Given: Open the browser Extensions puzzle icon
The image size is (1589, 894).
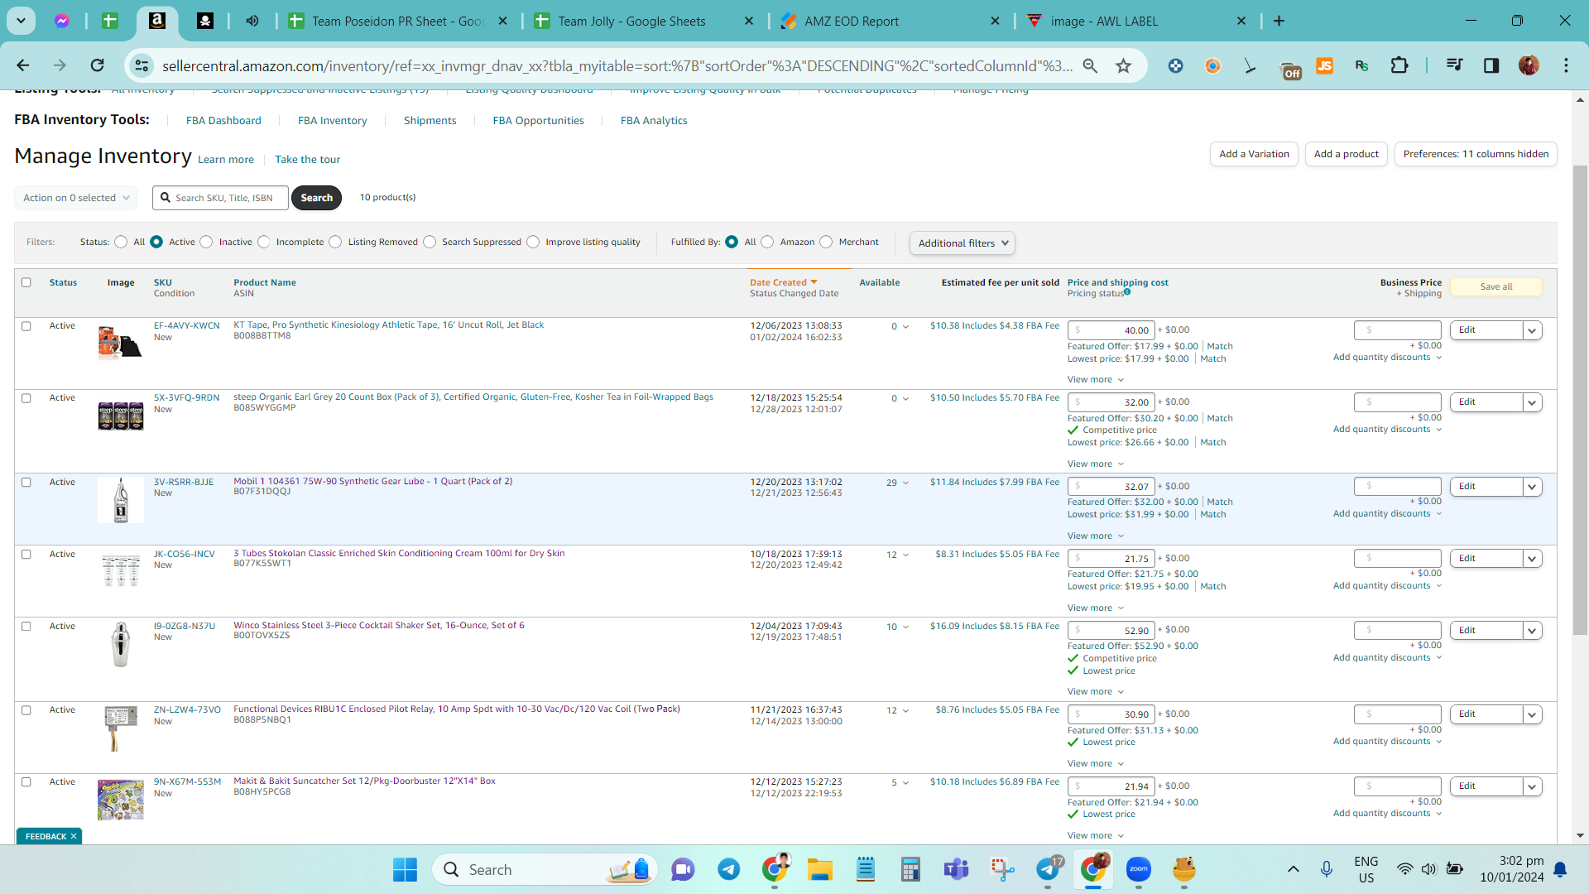Looking at the screenshot, I should click(1399, 65).
